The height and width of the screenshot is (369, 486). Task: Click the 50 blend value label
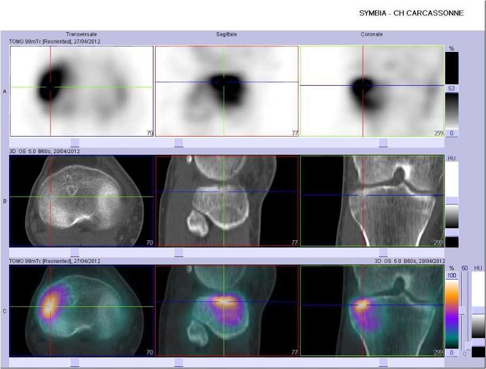[465, 268]
